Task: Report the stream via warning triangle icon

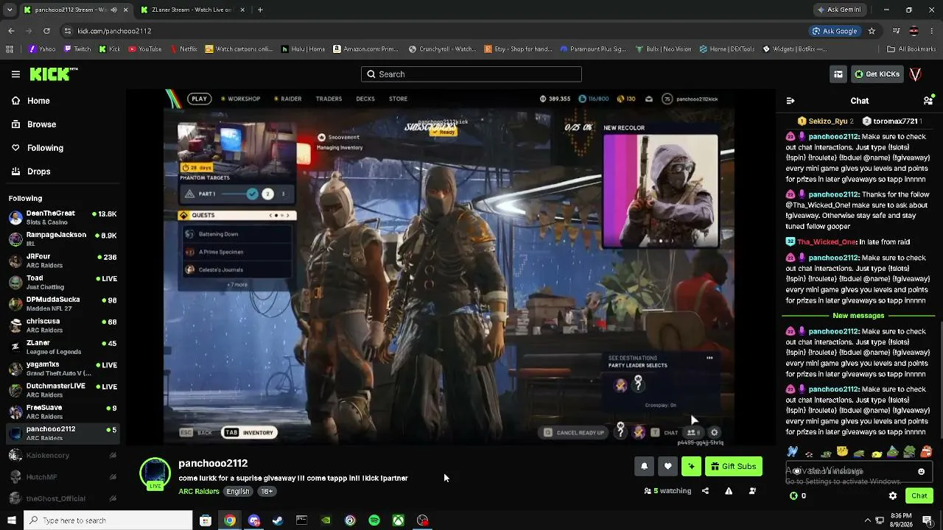Action: click(729, 491)
